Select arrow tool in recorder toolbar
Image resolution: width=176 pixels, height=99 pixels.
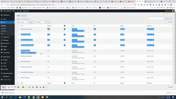pyautogui.click(x=12, y=87)
